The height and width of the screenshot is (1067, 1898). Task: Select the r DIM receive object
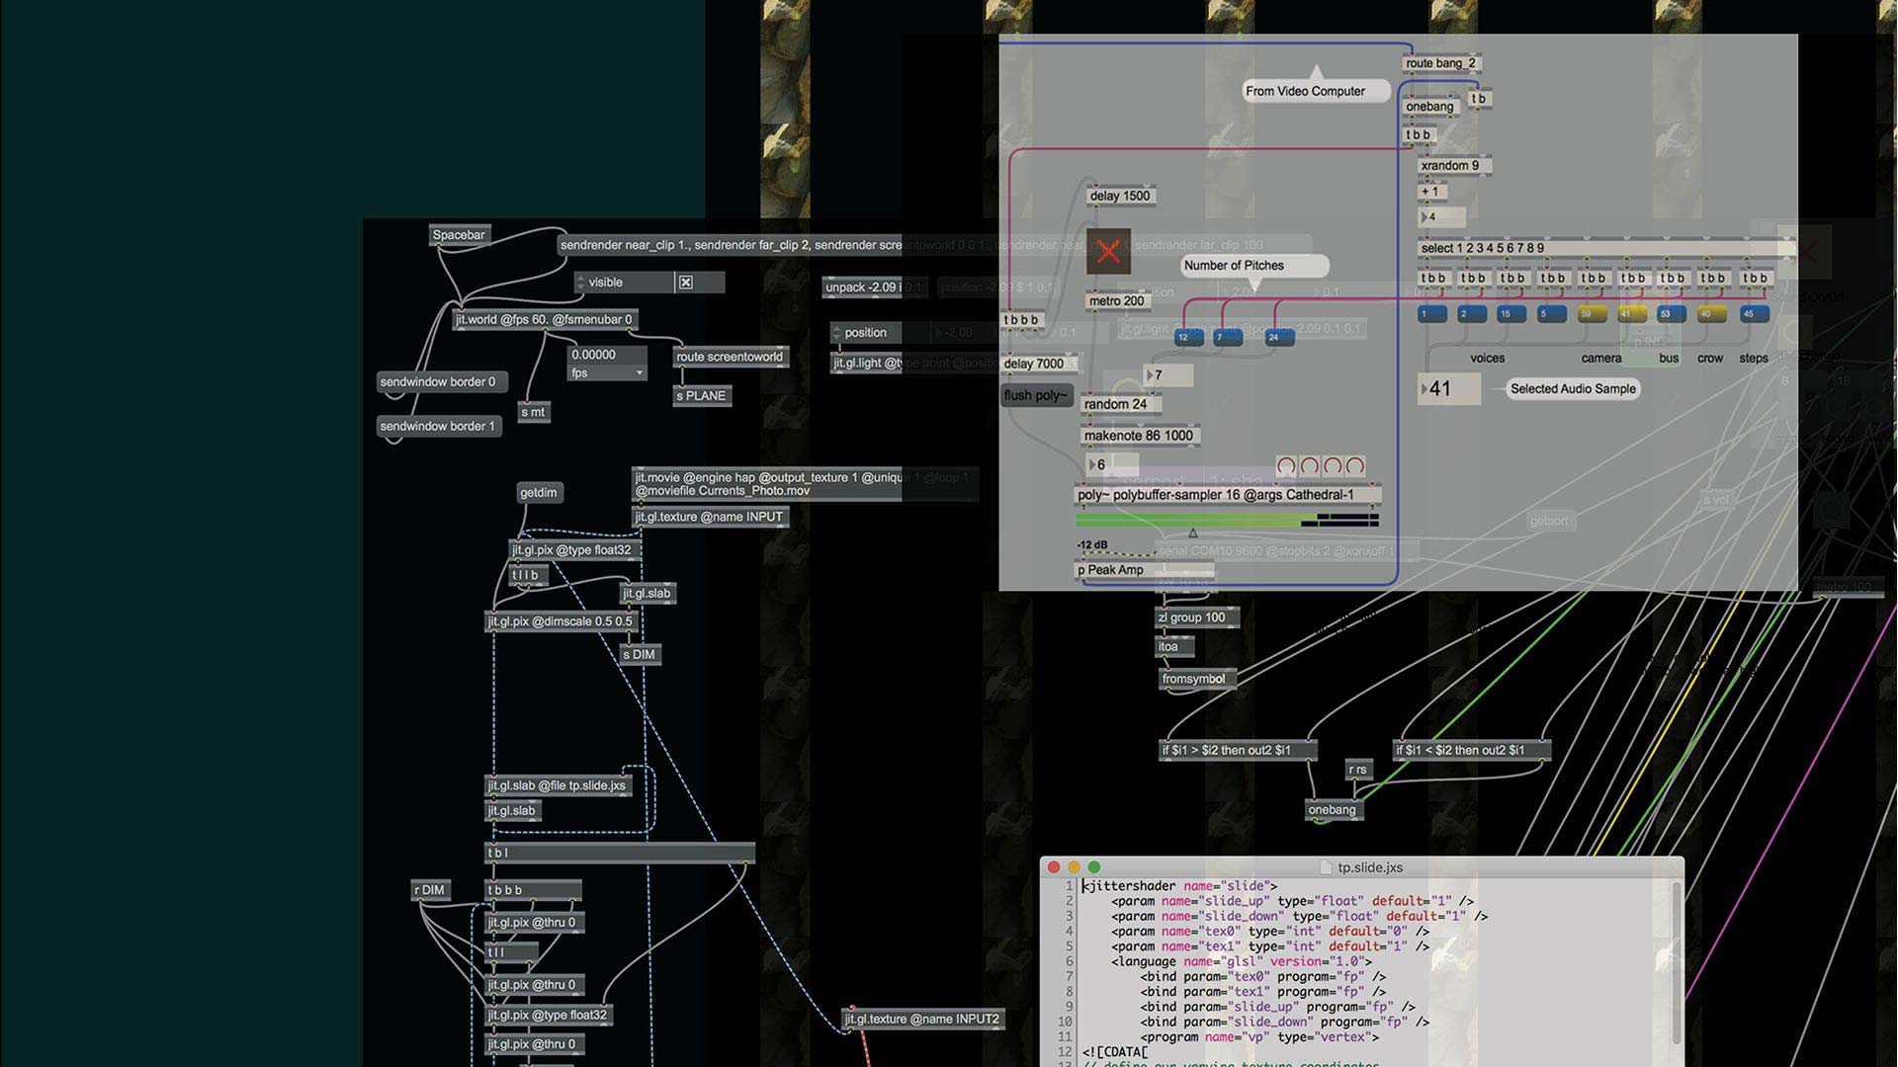click(x=432, y=891)
